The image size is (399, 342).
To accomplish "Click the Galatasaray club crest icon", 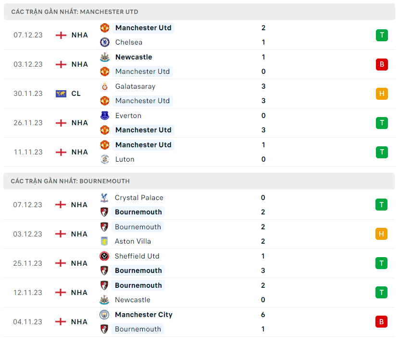I will click(104, 86).
